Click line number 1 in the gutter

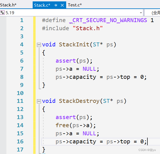(x=22, y=20)
